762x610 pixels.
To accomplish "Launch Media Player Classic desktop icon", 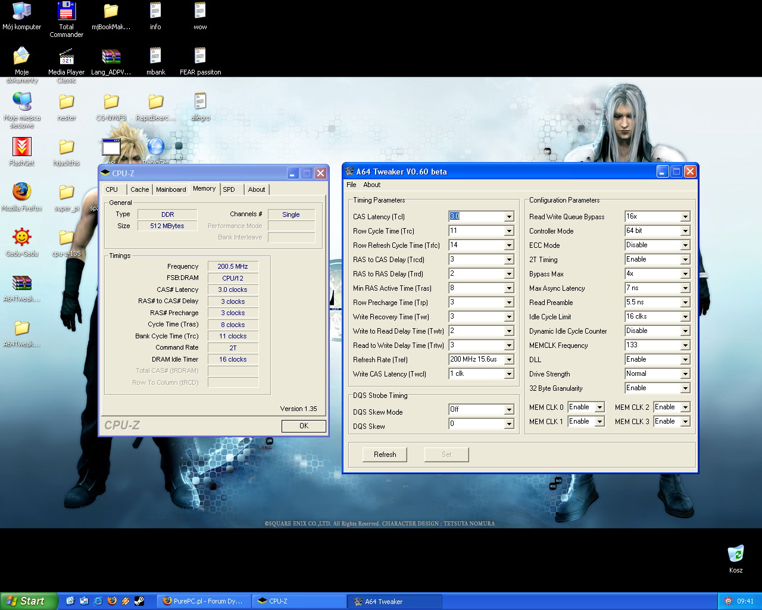I will pos(67,65).
